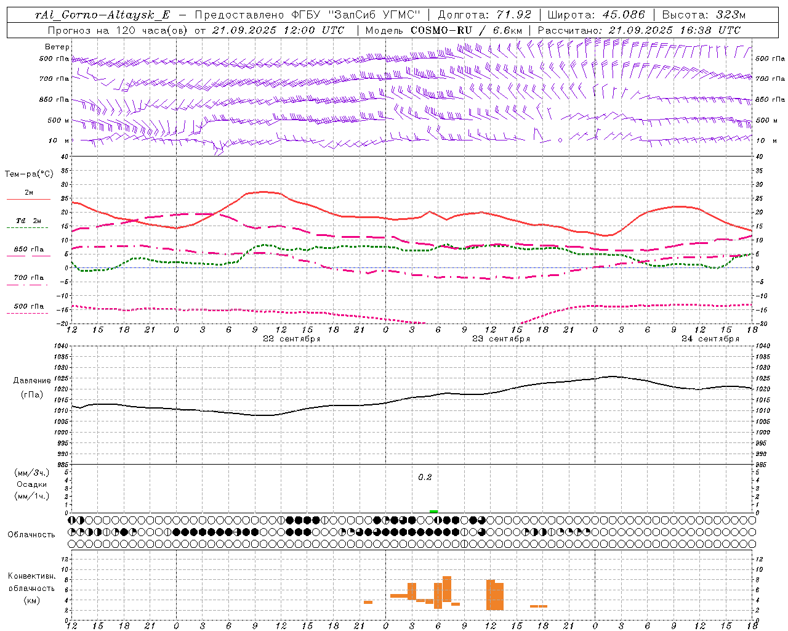Select the Широта: 45.086 value
This screenshot has height=631, width=788.
coord(597,15)
